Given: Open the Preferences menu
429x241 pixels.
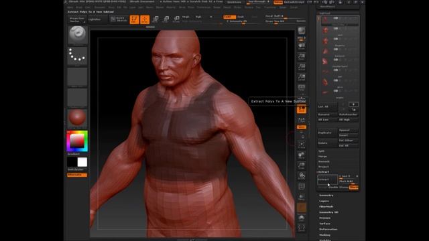Looking at the screenshot, I should click(204, 7).
